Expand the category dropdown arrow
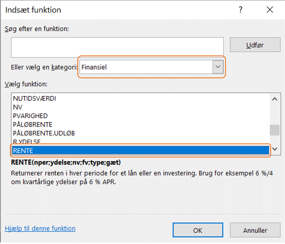The height and width of the screenshot is (244, 285). tap(218, 67)
